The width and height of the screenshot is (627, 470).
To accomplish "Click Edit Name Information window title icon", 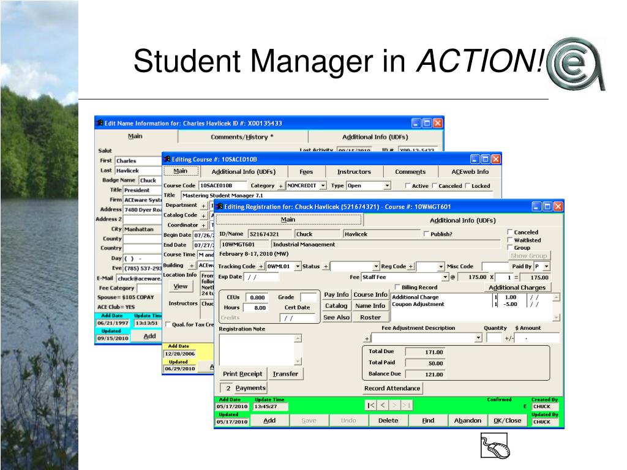I will point(100,123).
